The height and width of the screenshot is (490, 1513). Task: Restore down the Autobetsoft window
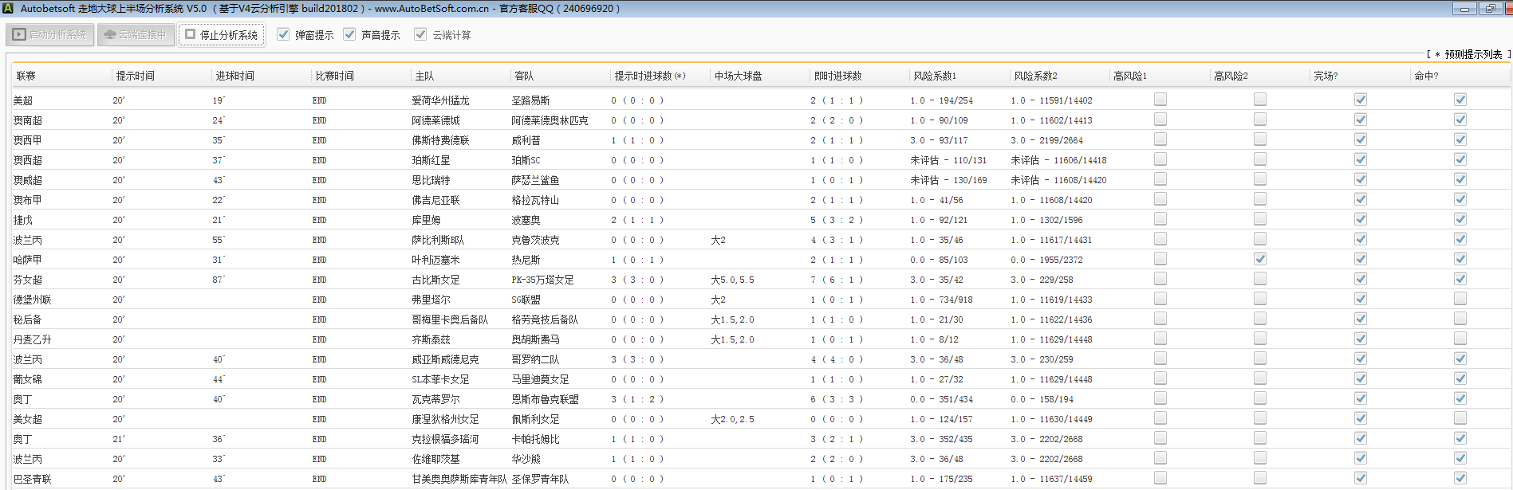coord(1490,9)
